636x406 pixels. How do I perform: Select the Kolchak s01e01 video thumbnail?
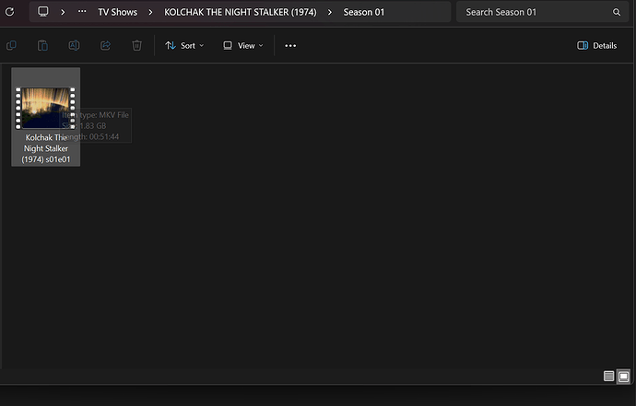pos(45,108)
